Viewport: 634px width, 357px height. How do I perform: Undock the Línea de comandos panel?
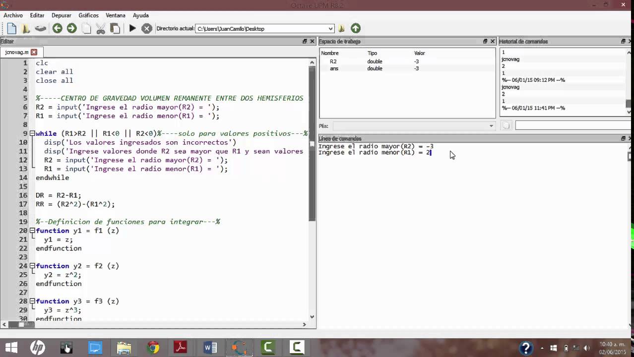(623, 139)
